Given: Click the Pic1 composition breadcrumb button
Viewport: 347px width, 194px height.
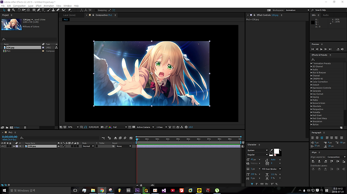Looking at the screenshot, I should click(x=66, y=20).
